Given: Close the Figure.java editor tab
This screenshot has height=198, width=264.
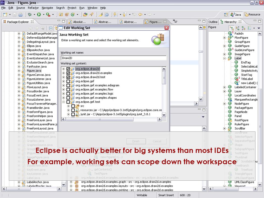Looking at the screenshot, I should click(165, 22).
